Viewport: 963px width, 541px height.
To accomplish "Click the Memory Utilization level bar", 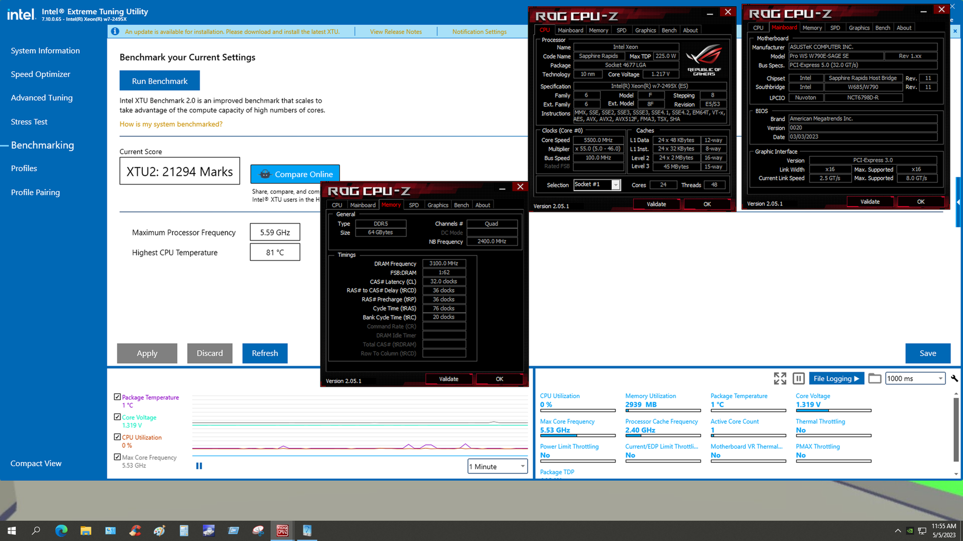I will (663, 411).
